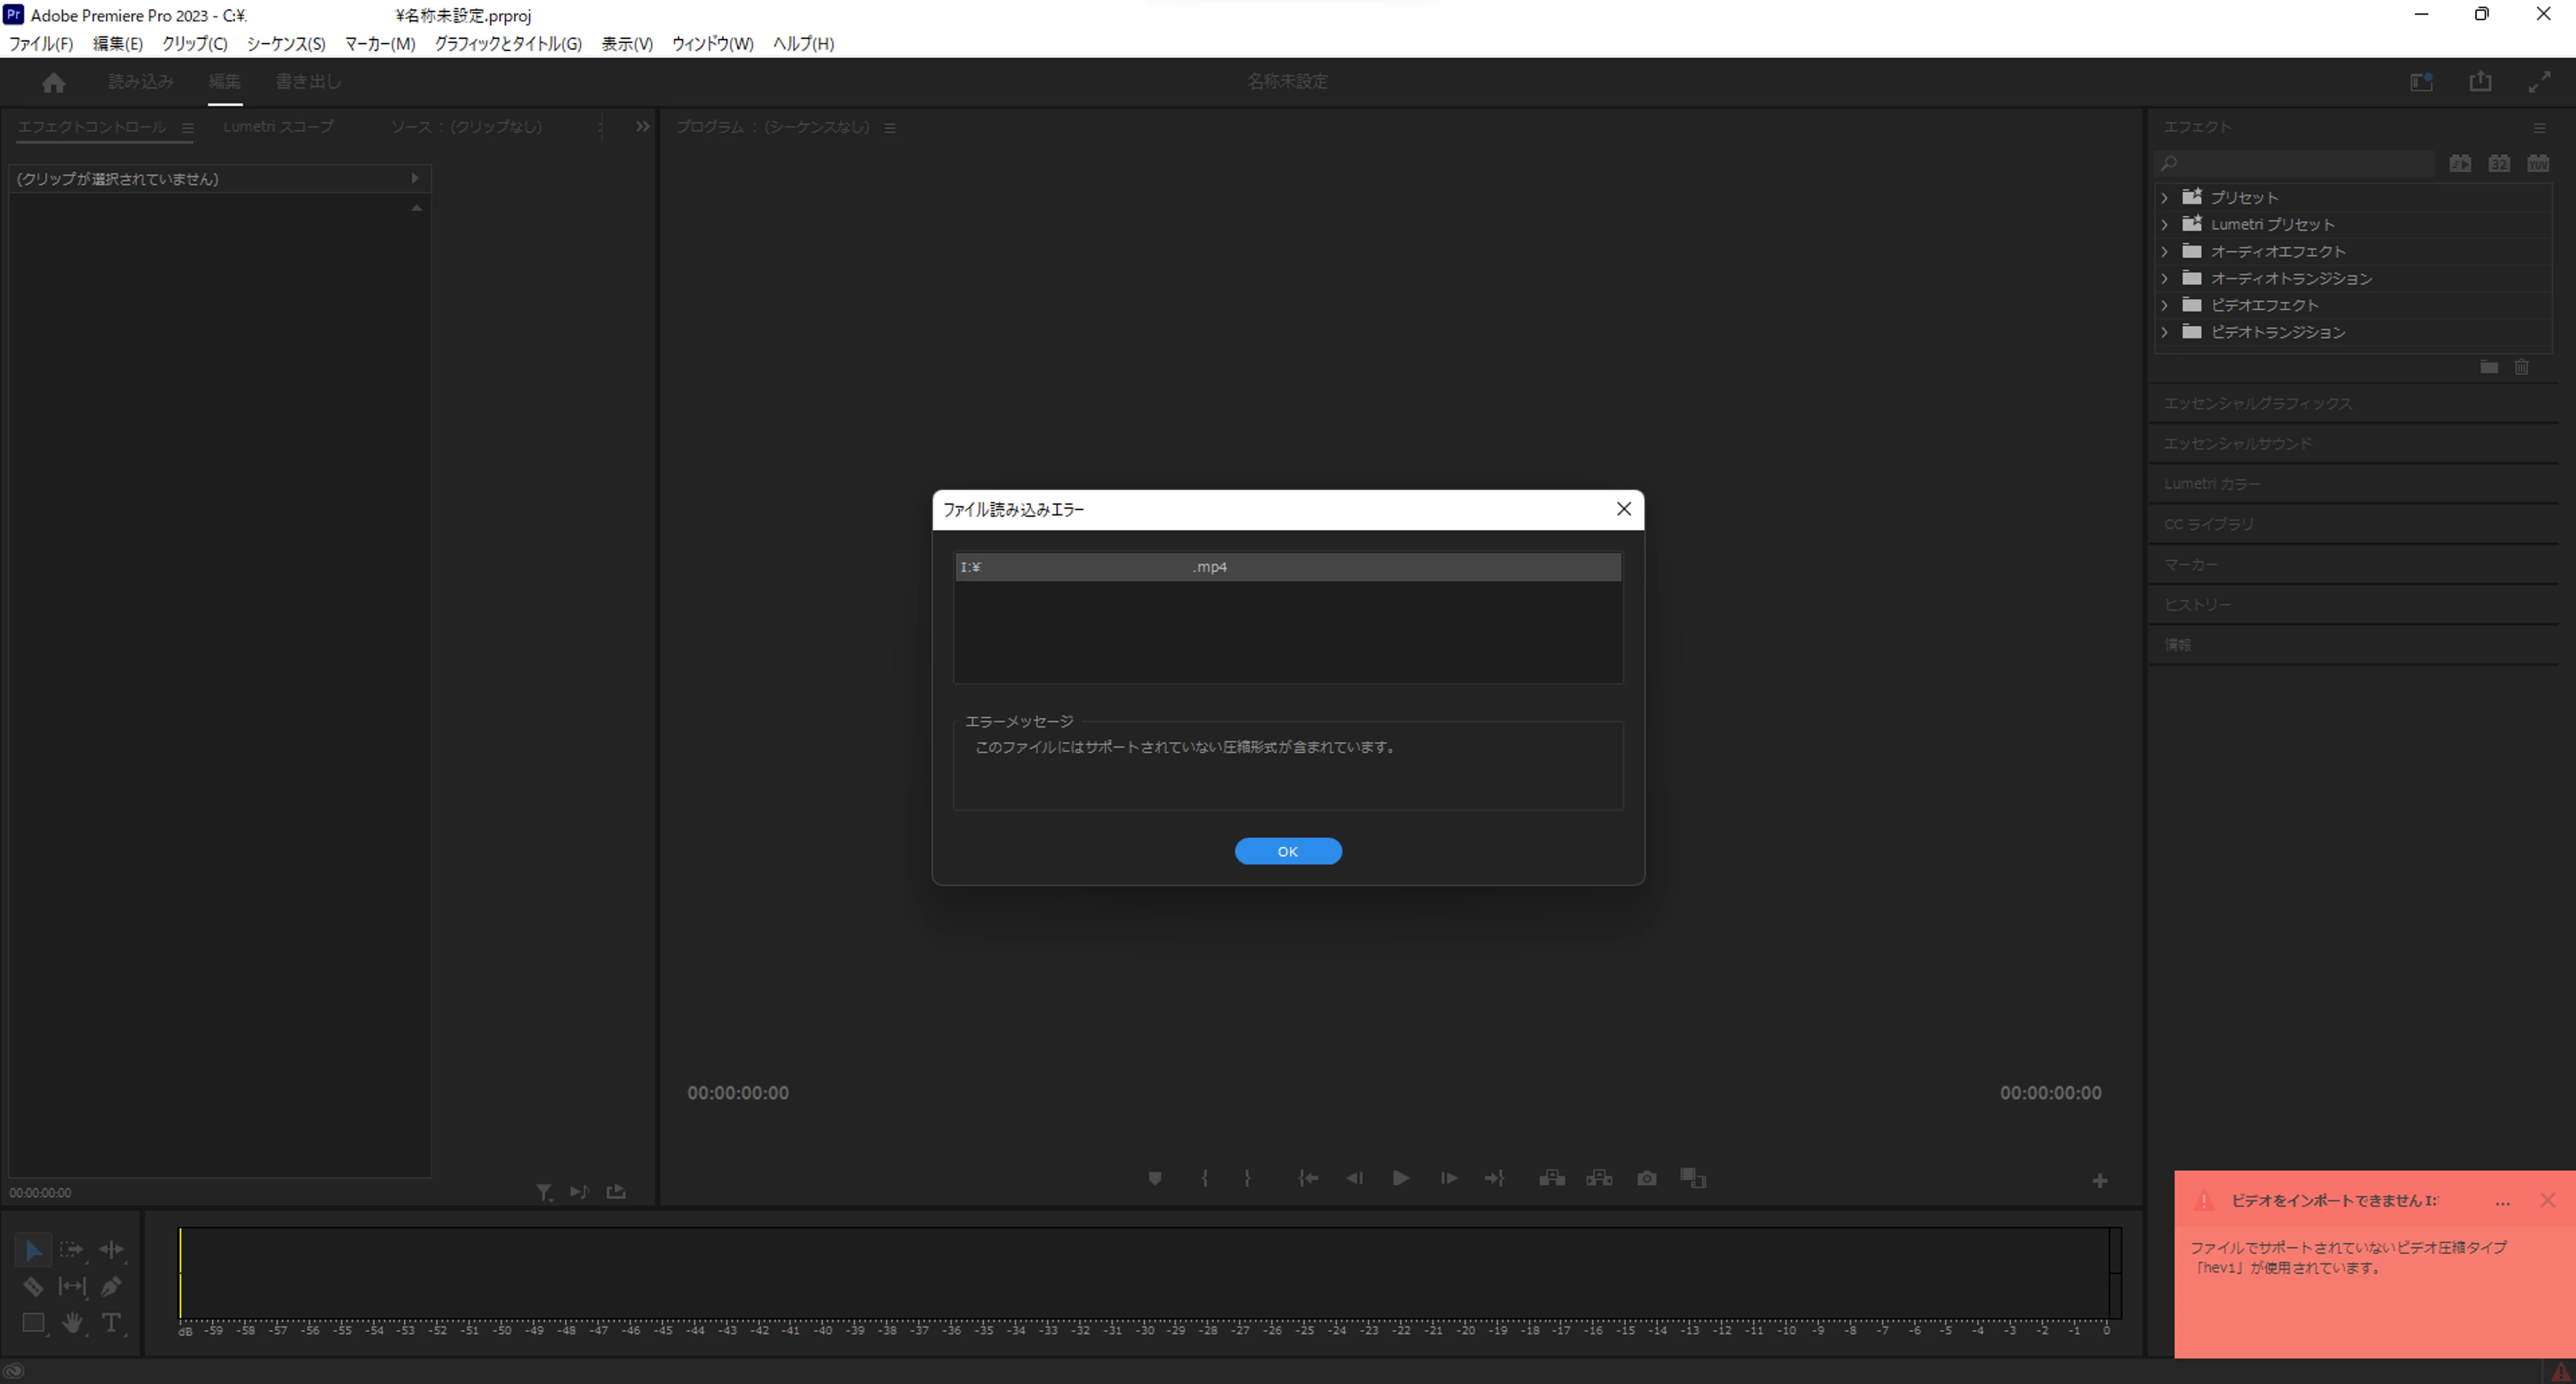Select the Razor tool
The image size is (2576, 1384).
pos(33,1287)
